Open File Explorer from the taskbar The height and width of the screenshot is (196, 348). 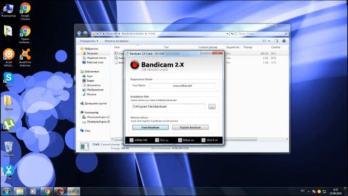pos(20,191)
